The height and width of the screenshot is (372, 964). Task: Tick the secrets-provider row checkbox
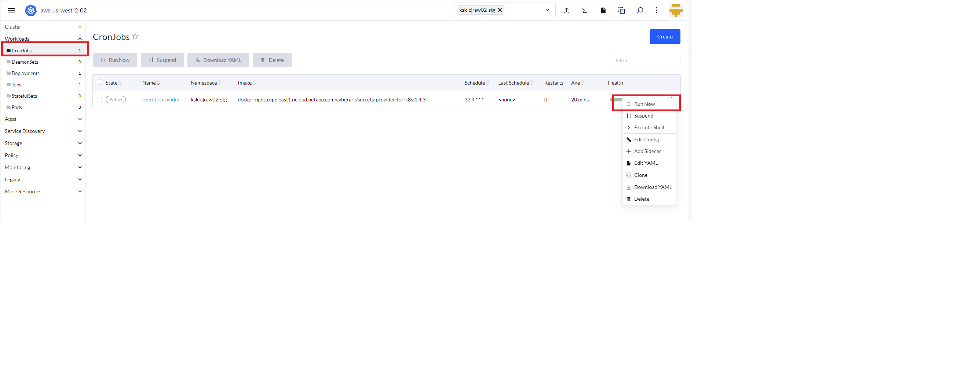click(x=99, y=100)
